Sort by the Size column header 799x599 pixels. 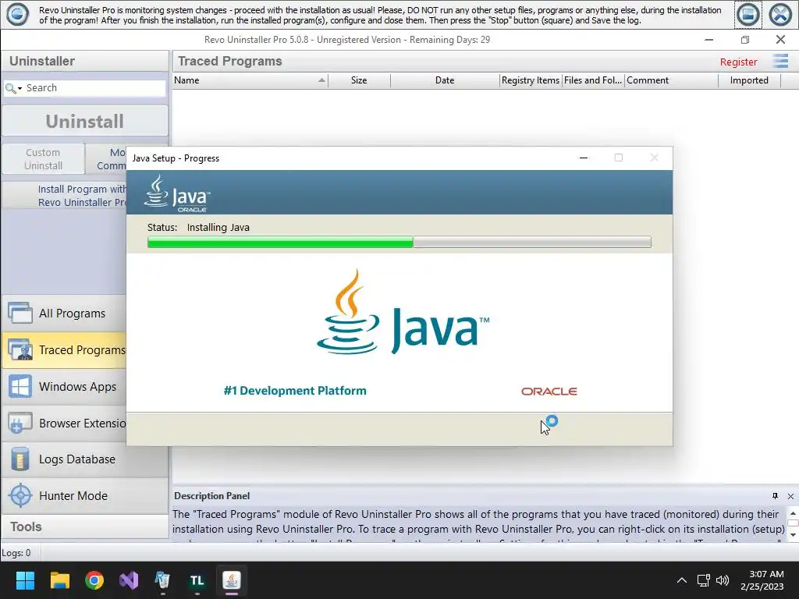click(359, 80)
